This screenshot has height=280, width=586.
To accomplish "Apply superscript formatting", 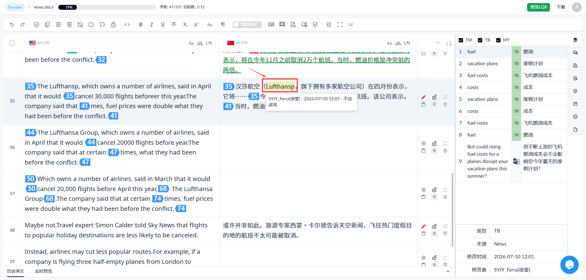I will point(196,25).
